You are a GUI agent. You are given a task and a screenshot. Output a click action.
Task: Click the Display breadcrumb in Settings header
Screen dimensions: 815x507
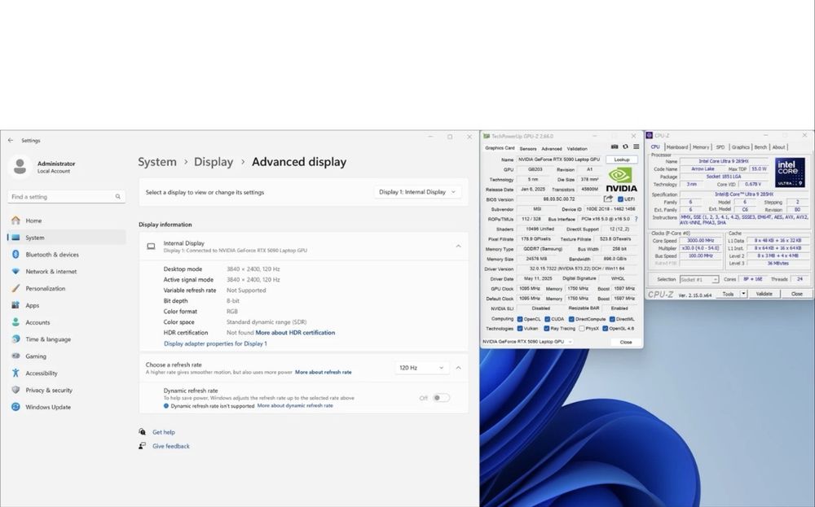[214, 162]
